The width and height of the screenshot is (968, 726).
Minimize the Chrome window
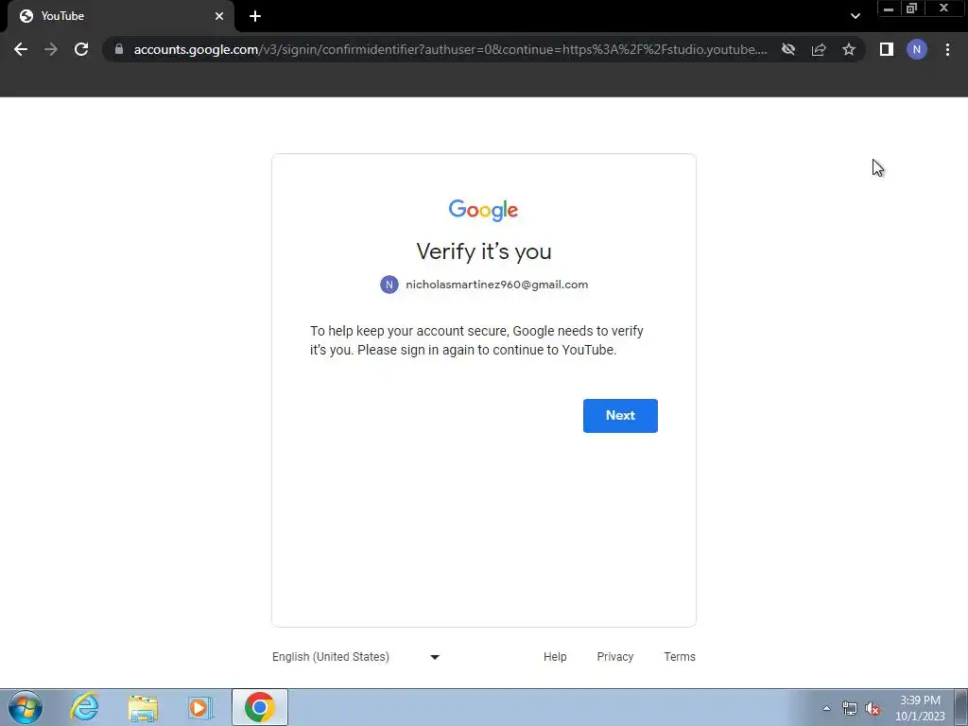(889, 9)
